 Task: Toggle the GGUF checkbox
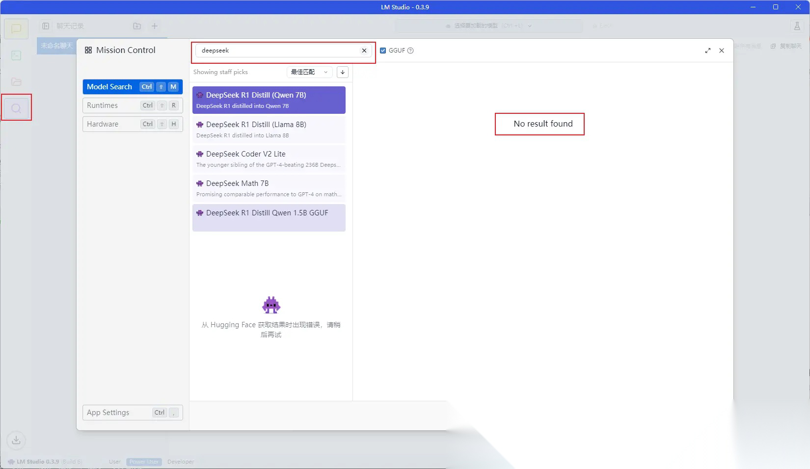tap(383, 51)
